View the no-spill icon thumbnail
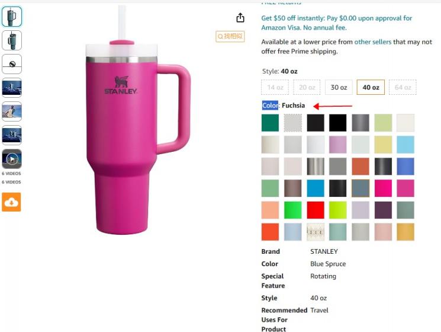Viewport: 441px width, 332px height. click(12, 64)
